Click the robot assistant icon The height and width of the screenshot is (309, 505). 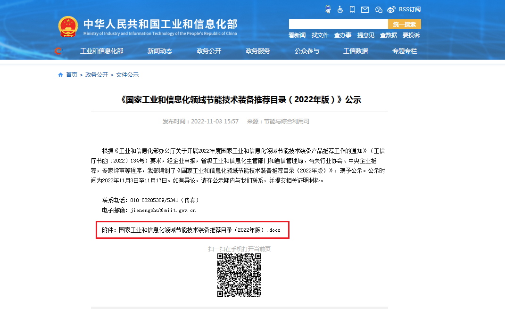click(x=328, y=9)
